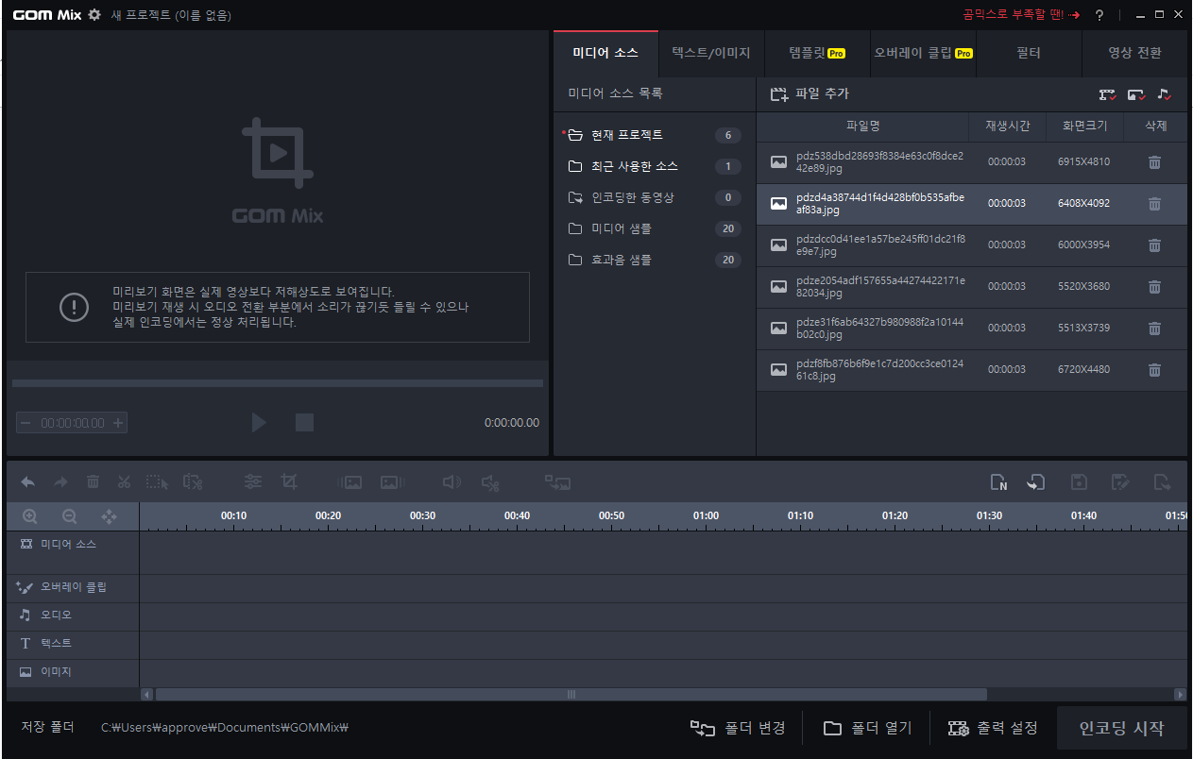Redo action with the forward arrow icon

(60, 481)
